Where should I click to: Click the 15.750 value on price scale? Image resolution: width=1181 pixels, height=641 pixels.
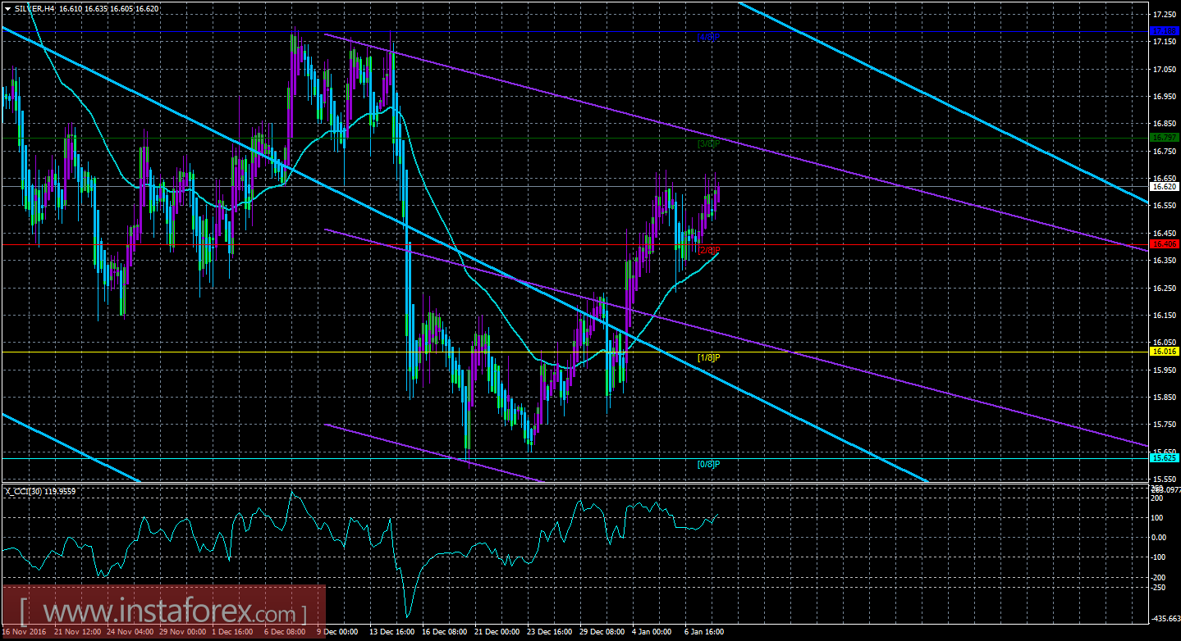tap(1165, 425)
